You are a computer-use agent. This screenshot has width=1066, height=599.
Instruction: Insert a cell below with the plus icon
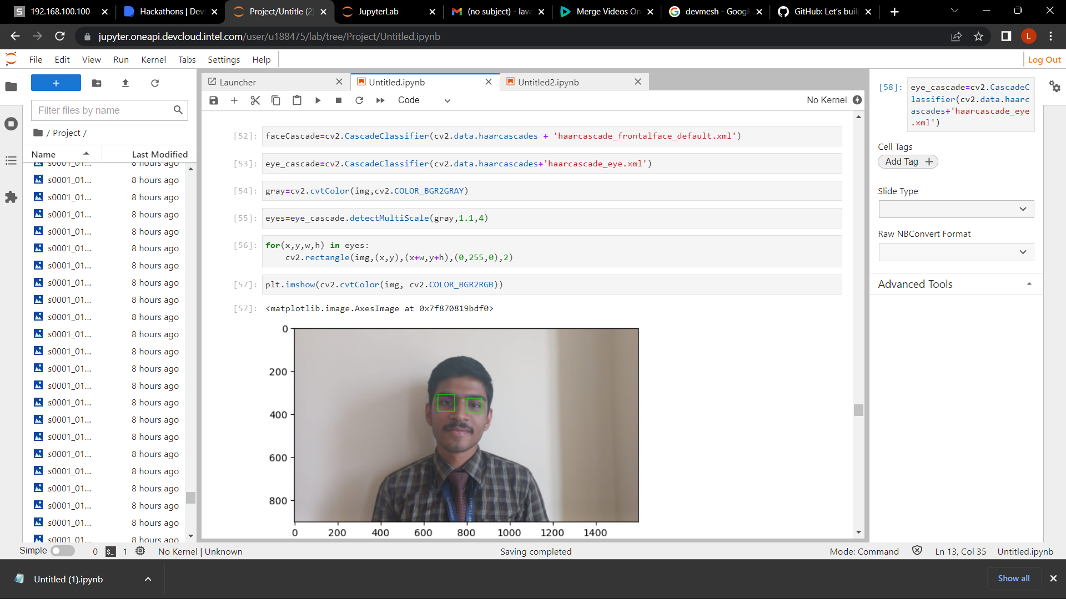(x=234, y=100)
